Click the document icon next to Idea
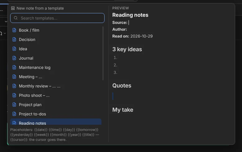The height and width of the screenshot is (152, 242). point(14,49)
